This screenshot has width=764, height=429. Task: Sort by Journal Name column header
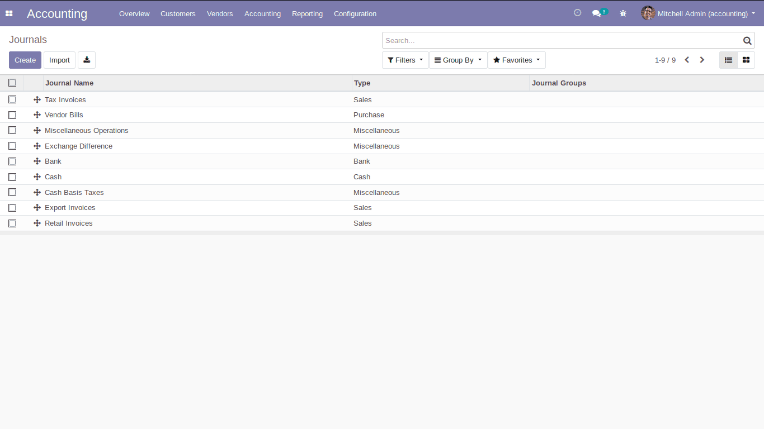(197, 83)
